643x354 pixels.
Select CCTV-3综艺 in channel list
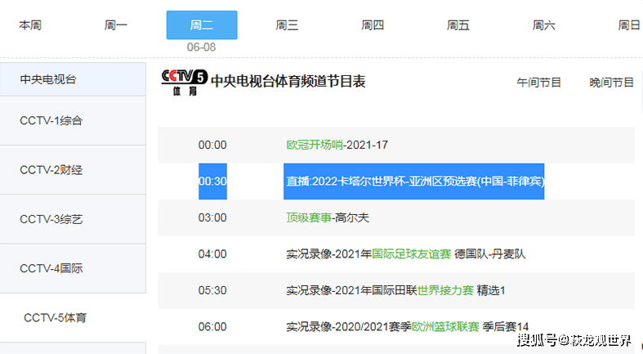tap(51, 219)
